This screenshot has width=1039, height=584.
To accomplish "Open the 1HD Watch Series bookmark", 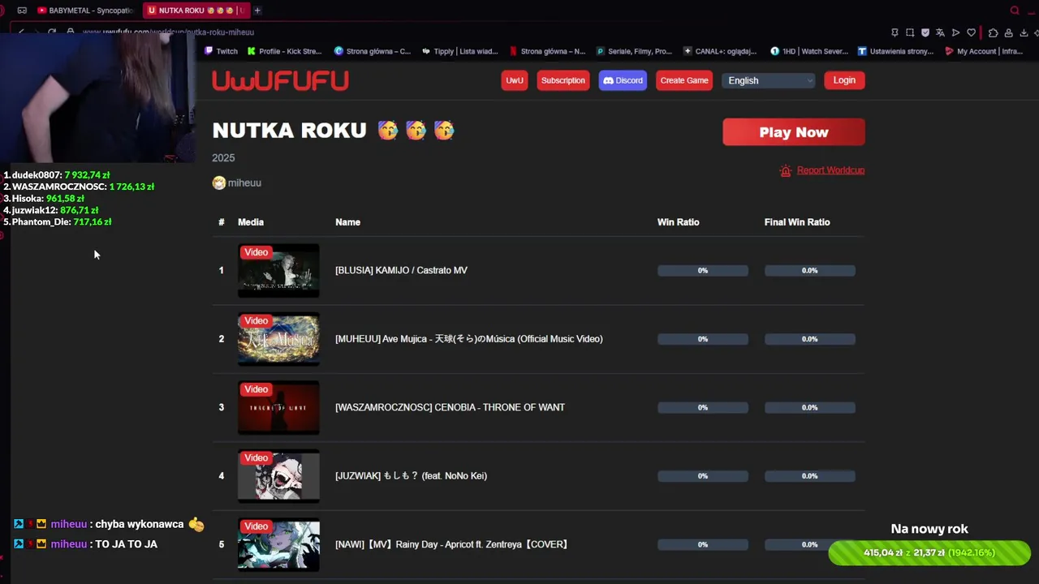I will coord(809,51).
